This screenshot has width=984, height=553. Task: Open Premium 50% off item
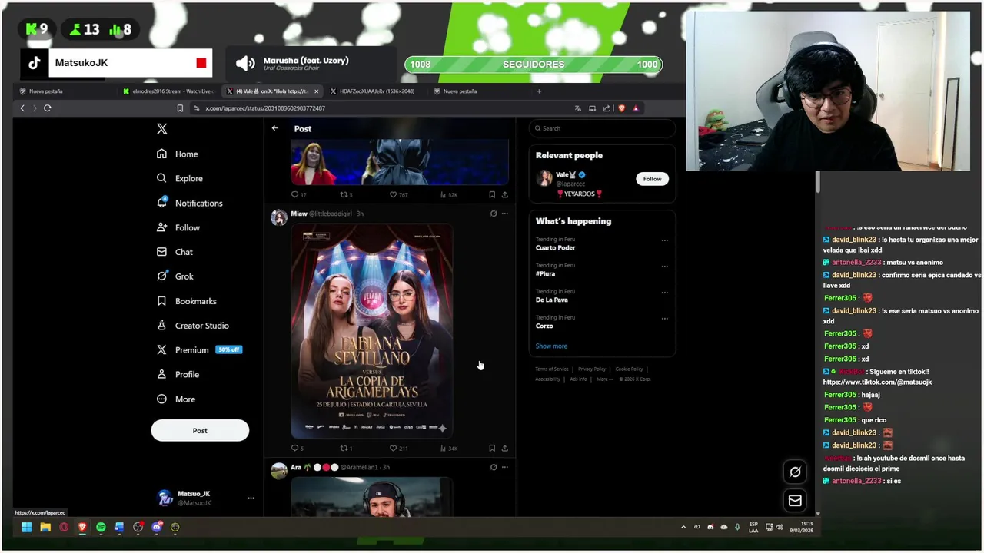coord(199,349)
